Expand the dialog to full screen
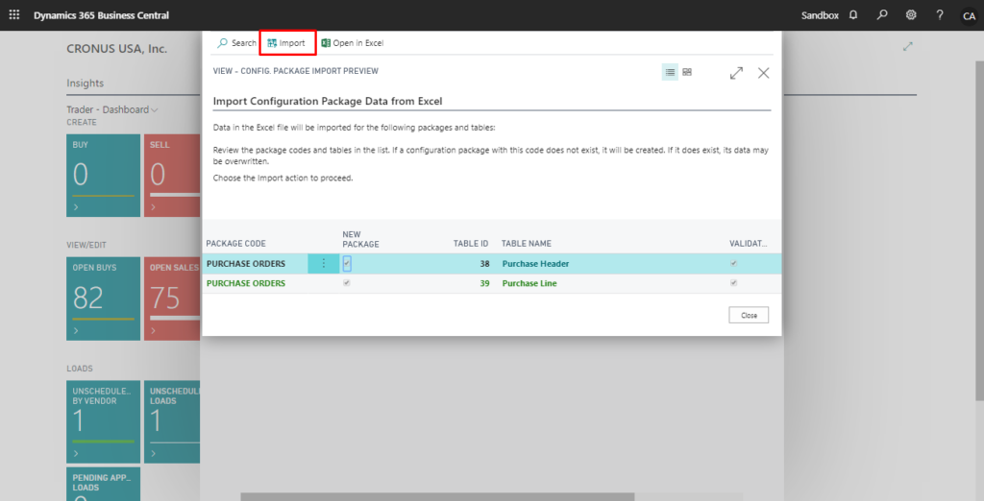 click(737, 73)
